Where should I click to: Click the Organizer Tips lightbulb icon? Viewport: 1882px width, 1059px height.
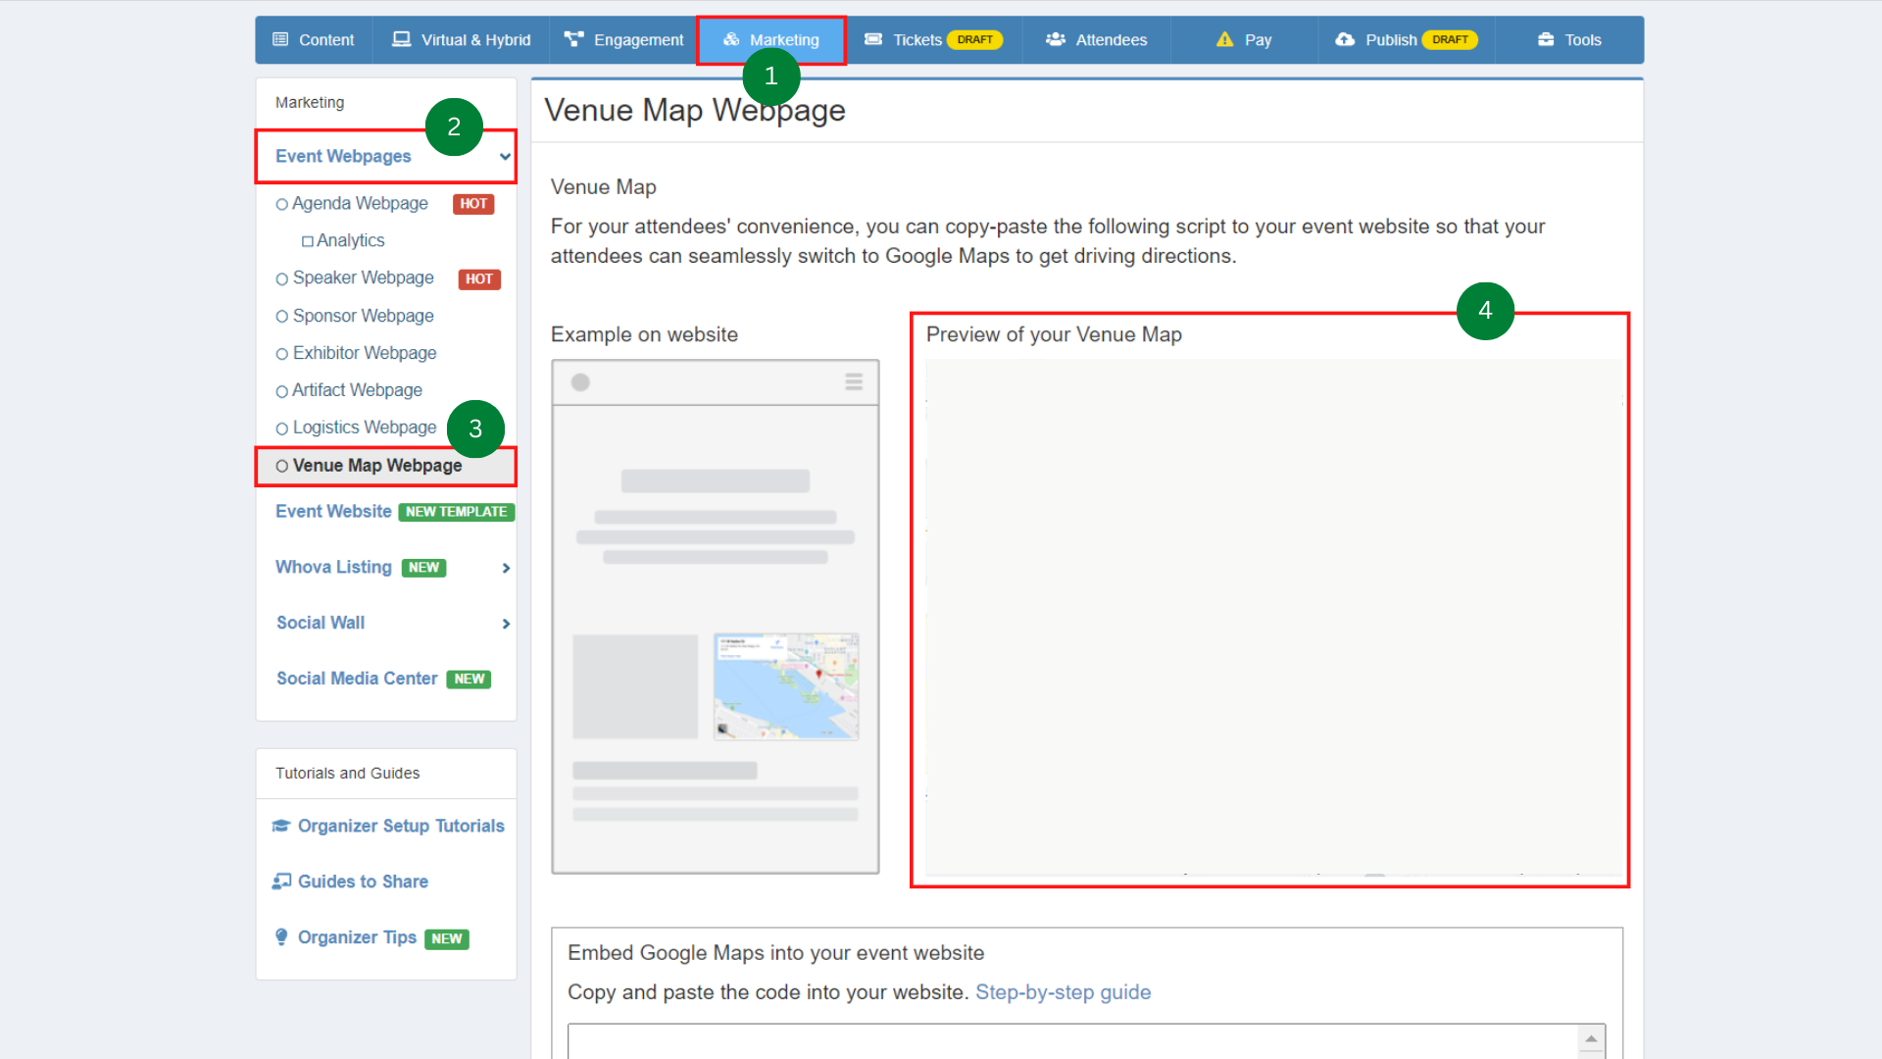coord(281,937)
